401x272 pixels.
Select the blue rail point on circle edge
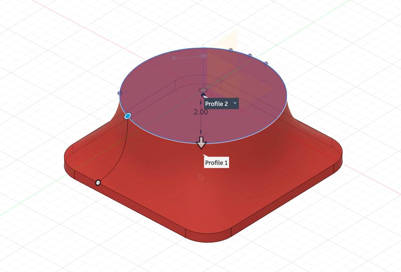(x=127, y=116)
